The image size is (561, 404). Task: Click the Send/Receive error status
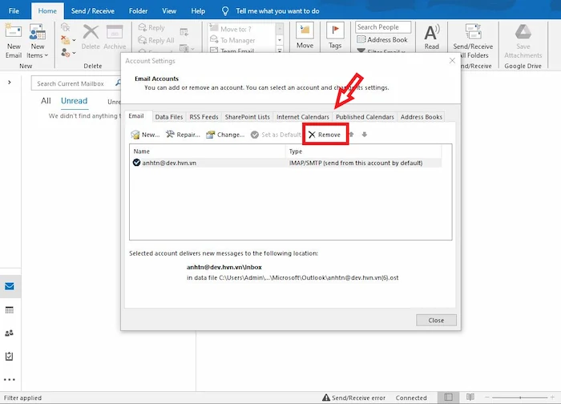(354, 398)
